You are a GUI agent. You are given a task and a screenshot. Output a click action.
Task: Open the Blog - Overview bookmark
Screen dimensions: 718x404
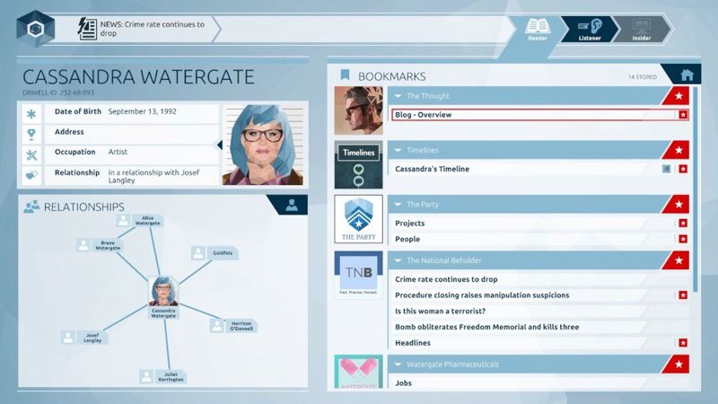(x=540, y=115)
